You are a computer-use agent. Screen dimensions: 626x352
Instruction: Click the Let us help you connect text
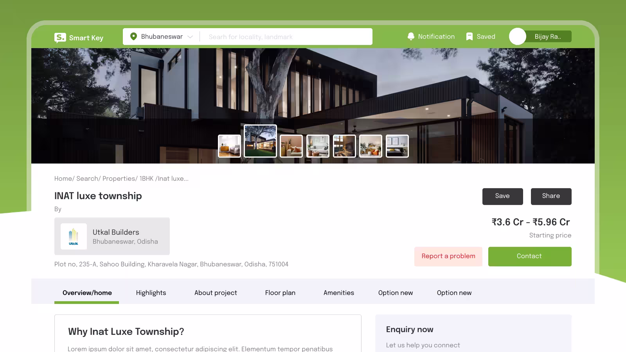[x=423, y=345]
